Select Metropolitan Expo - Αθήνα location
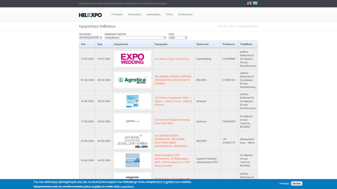337x189 pixels. 247,141
